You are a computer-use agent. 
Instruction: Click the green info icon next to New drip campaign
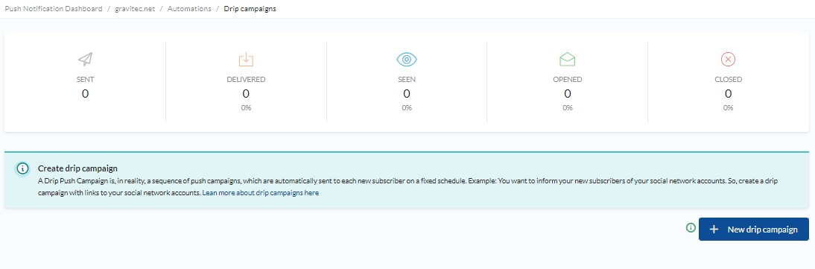pyautogui.click(x=691, y=227)
